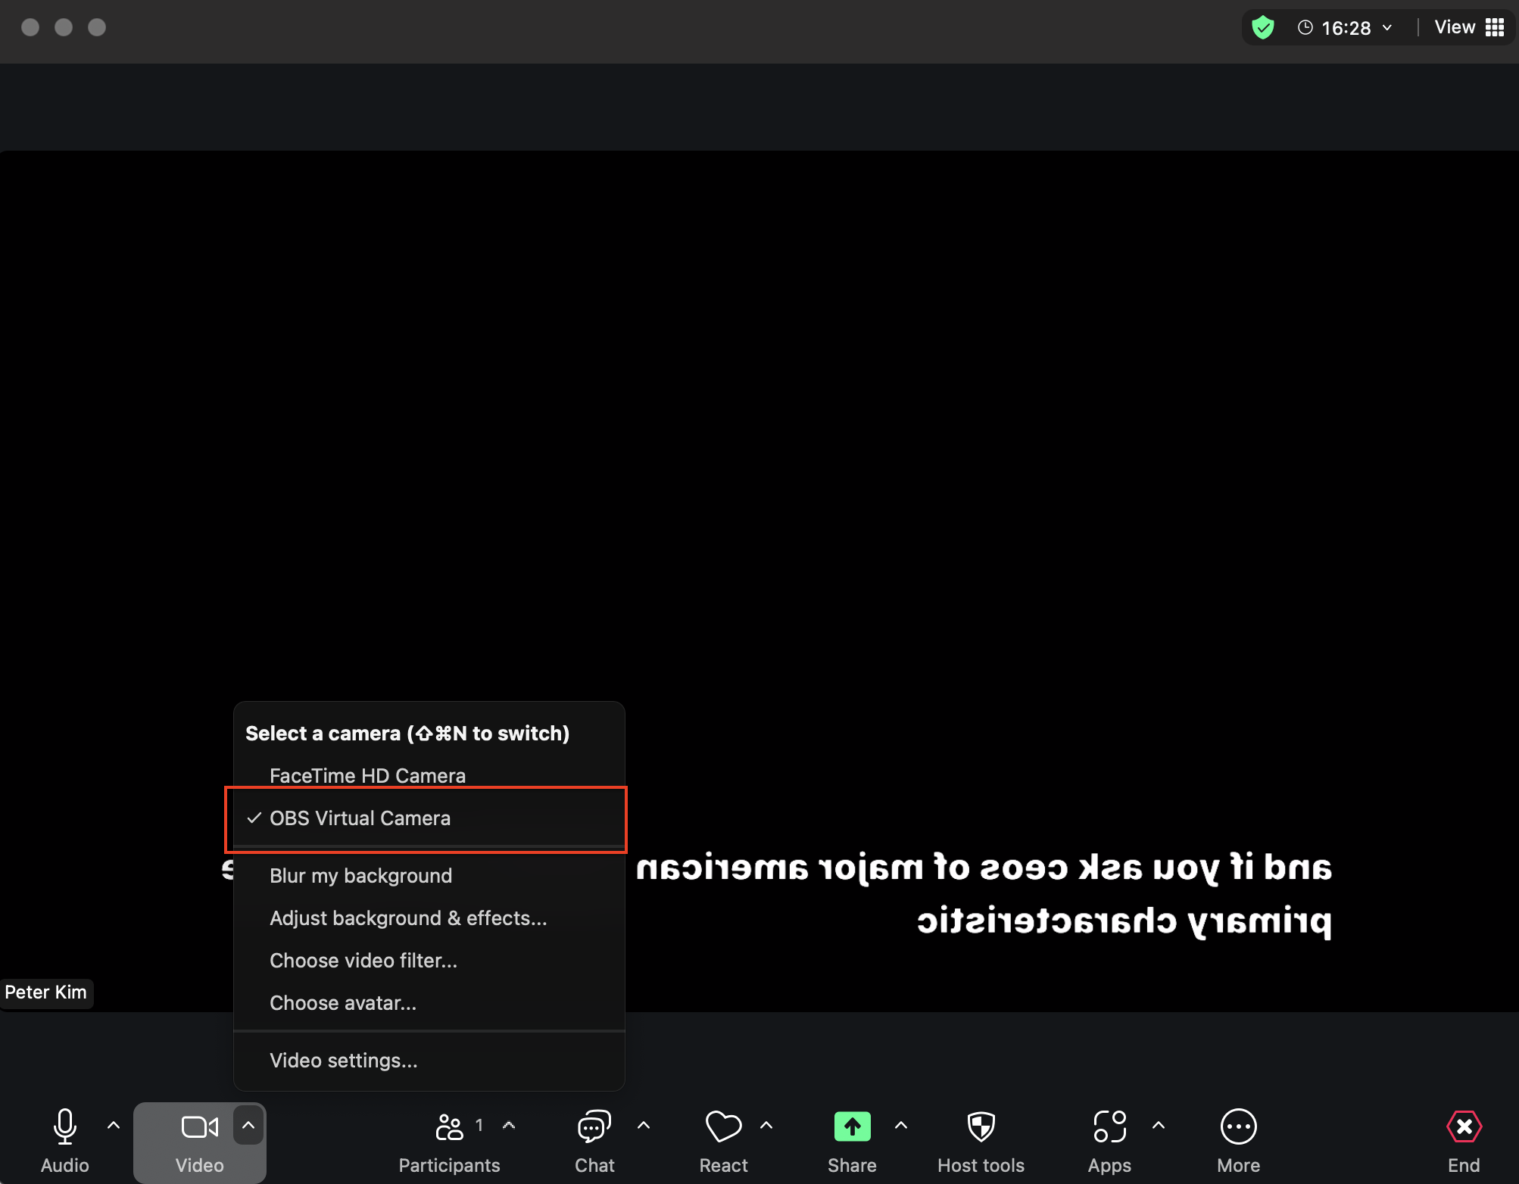This screenshot has height=1184, width=1519.
Task: Open Adjust background & effects
Action: [407, 918]
